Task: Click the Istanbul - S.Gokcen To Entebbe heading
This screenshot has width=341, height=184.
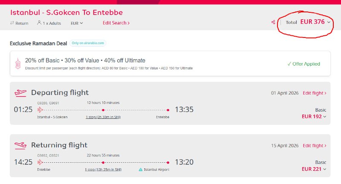Action: tap(66, 12)
